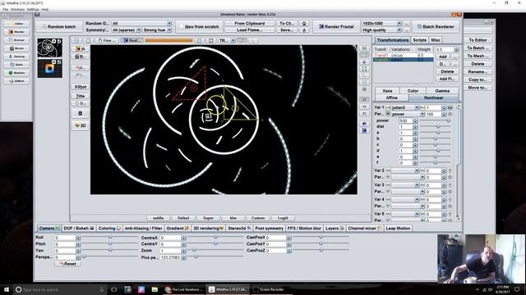Click the SShot snapshot button
Viewport: 526px width, 295px height.
click(81, 87)
